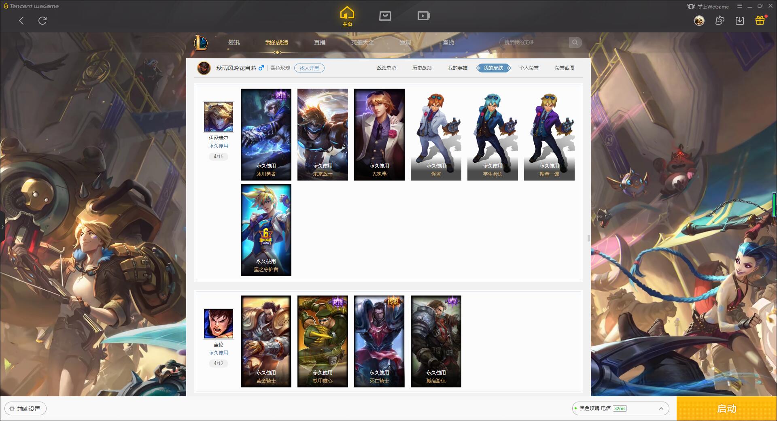The height and width of the screenshot is (421, 777).
Task: Click 永久使用 under 盖伦
Action: tap(219, 353)
